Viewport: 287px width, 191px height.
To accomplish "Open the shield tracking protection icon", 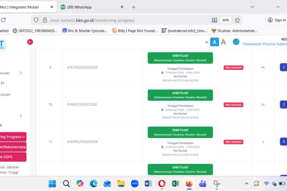I will pos(36,20).
